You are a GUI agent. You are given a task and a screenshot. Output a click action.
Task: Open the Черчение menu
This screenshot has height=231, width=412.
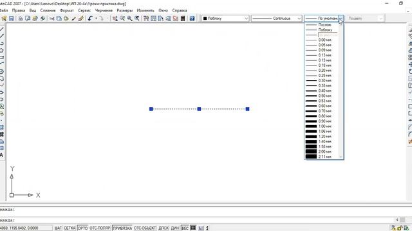(104, 10)
